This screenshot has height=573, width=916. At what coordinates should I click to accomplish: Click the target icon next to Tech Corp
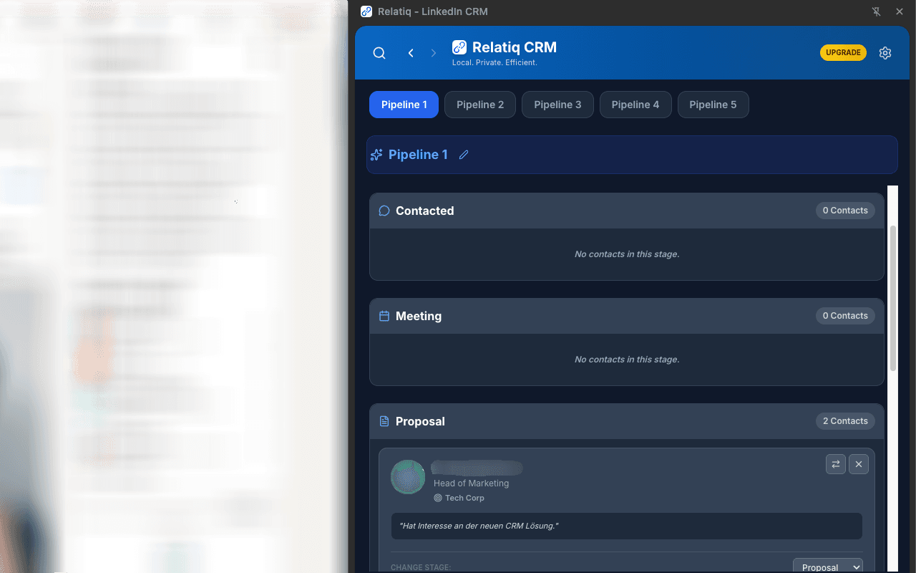438,498
